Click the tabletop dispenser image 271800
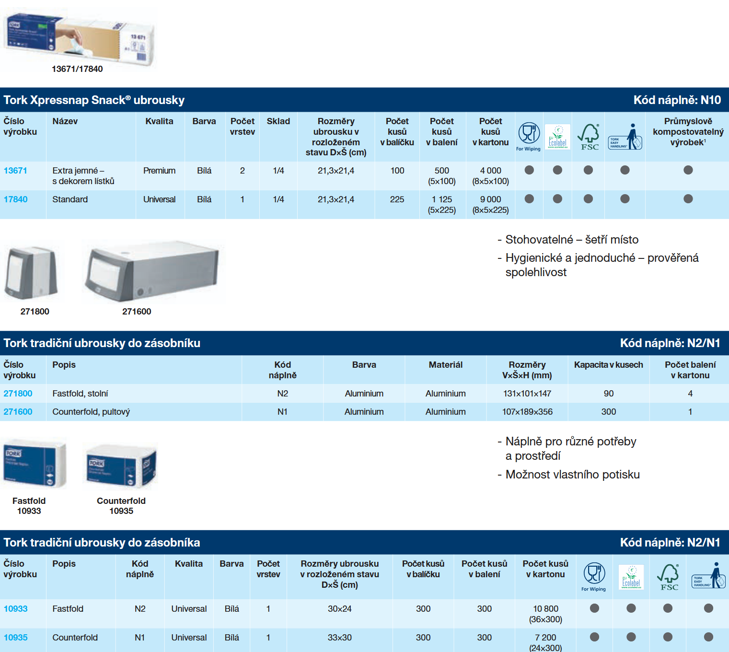Viewport: 729px width, 652px height. click(x=32, y=272)
